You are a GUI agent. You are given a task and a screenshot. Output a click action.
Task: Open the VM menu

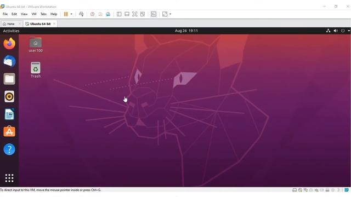pos(34,14)
